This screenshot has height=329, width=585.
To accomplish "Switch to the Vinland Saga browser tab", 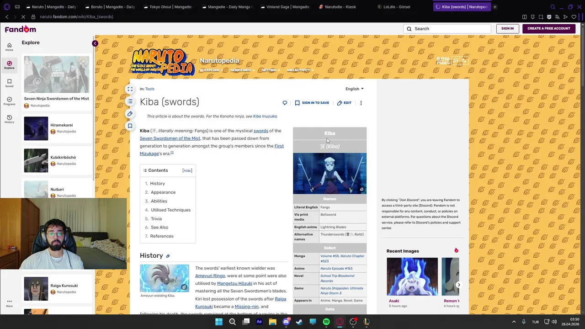I will click(x=284, y=7).
